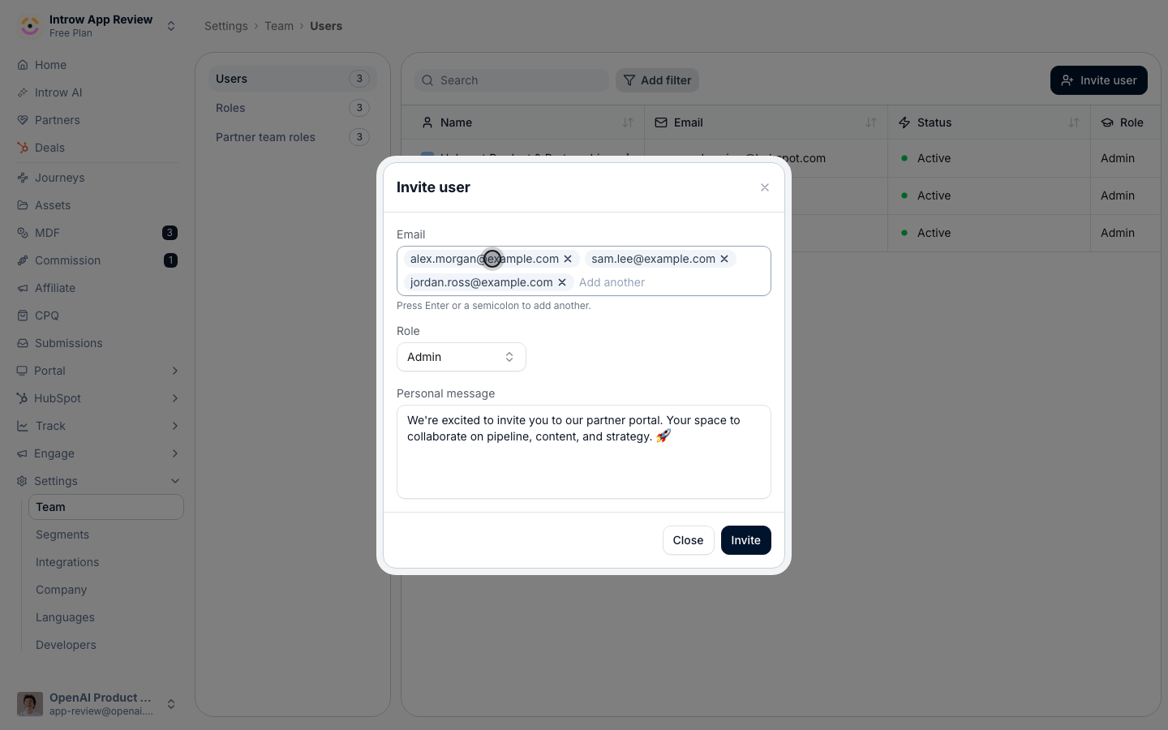This screenshot has width=1168, height=730.
Task: Switch to the Roles tab
Action: 293,108
